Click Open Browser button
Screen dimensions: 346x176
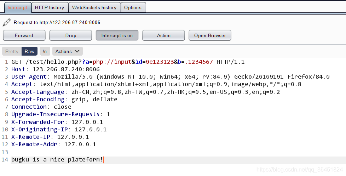pos(210,35)
